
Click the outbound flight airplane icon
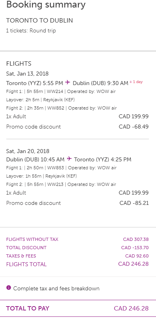click(x=68, y=83)
